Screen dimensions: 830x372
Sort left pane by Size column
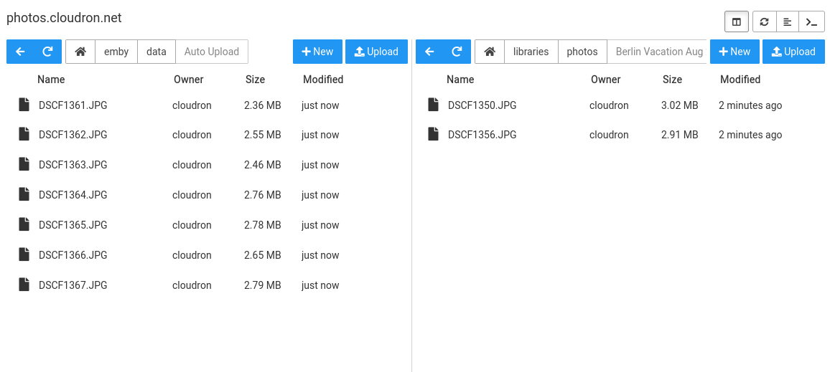pos(255,80)
